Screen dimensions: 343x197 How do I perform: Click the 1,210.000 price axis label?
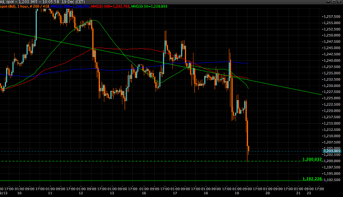[332, 136]
